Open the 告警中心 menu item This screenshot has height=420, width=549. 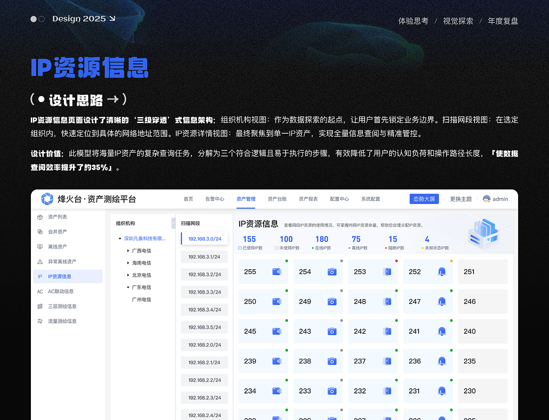[x=215, y=199]
